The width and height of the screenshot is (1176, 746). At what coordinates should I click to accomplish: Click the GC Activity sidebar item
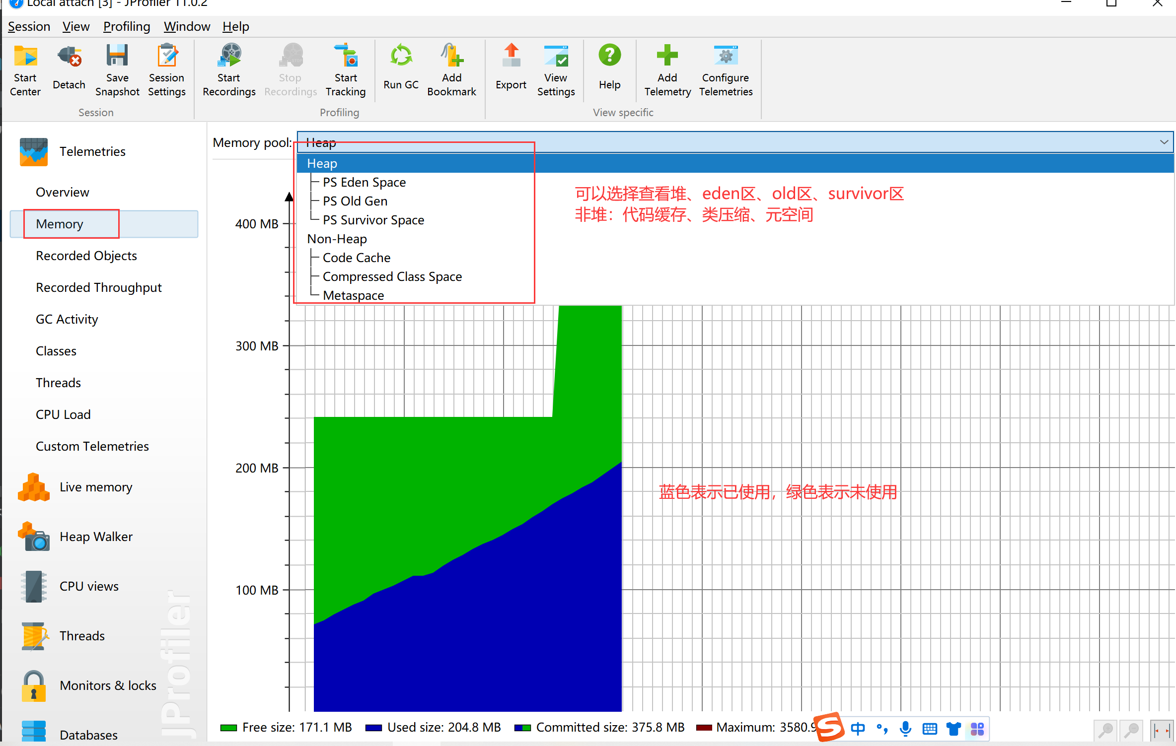[x=68, y=319]
